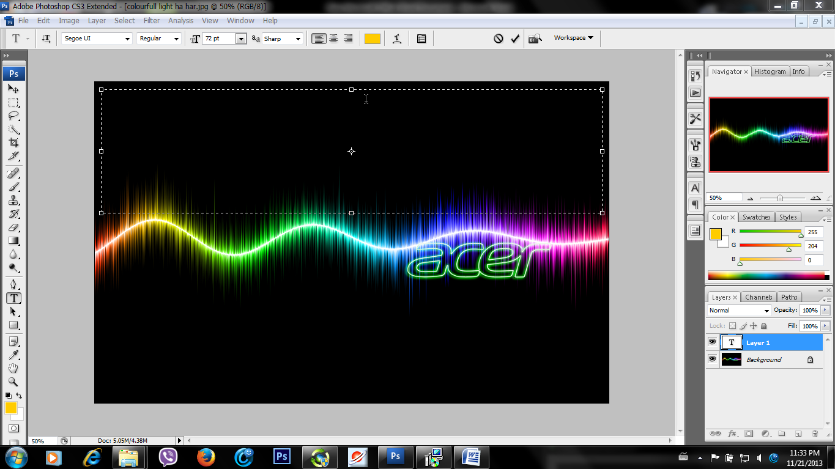835x469 pixels.
Task: Select the Hand tool
Action: point(13,369)
